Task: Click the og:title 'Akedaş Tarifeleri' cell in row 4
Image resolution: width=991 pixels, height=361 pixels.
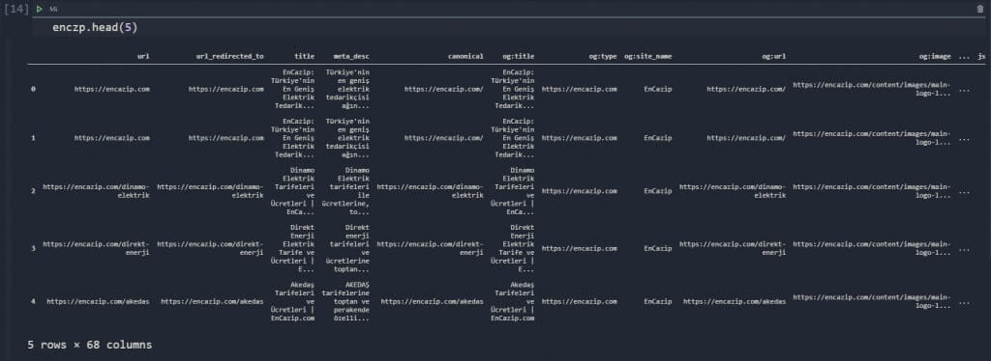Action: point(513,301)
